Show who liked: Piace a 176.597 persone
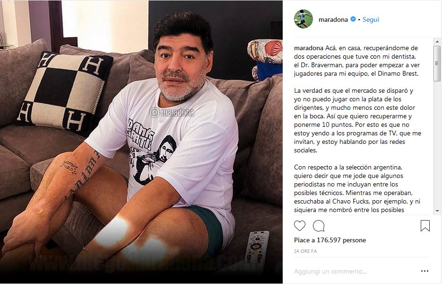The image size is (442, 284). pyautogui.click(x=330, y=240)
